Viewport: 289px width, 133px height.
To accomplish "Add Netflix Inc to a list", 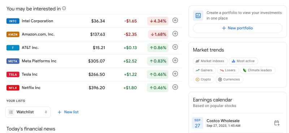I will pyautogui.click(x=175, y=87).
